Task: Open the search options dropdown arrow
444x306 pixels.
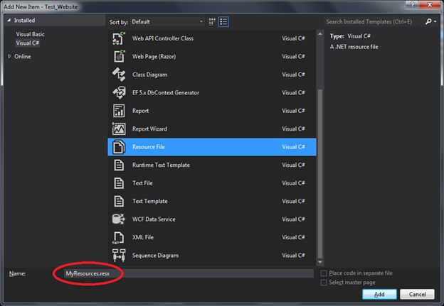Action: [435, 22]
